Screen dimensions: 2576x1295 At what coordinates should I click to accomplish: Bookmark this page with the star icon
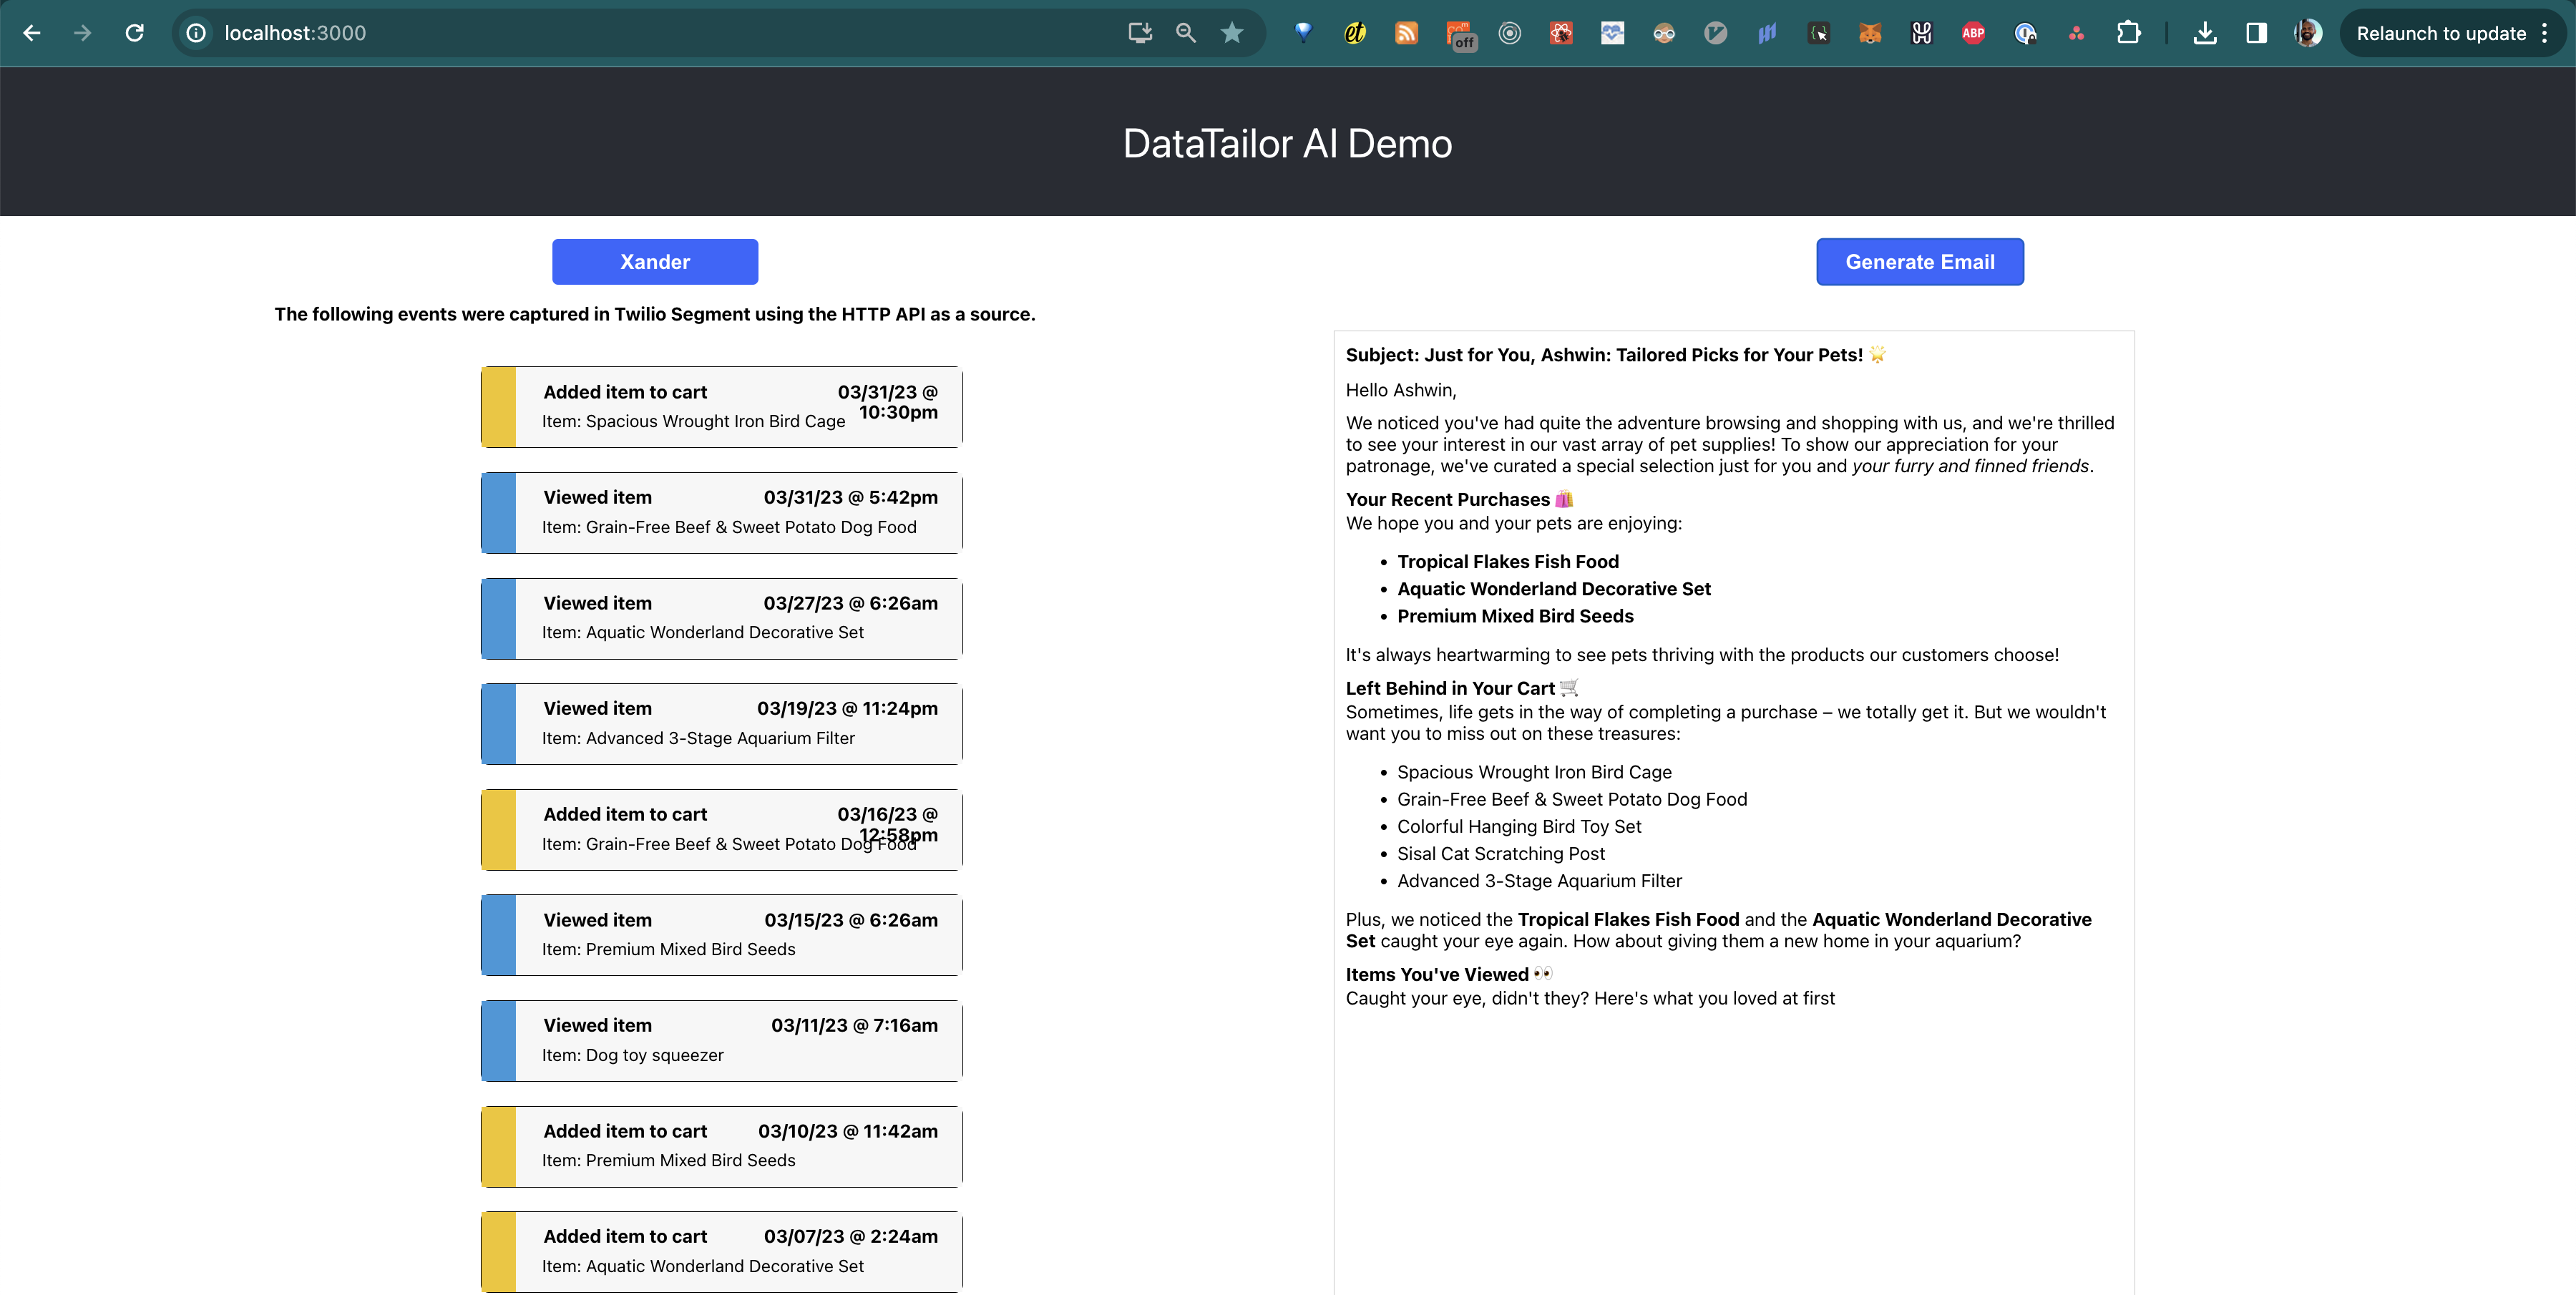click(1232, 33)
